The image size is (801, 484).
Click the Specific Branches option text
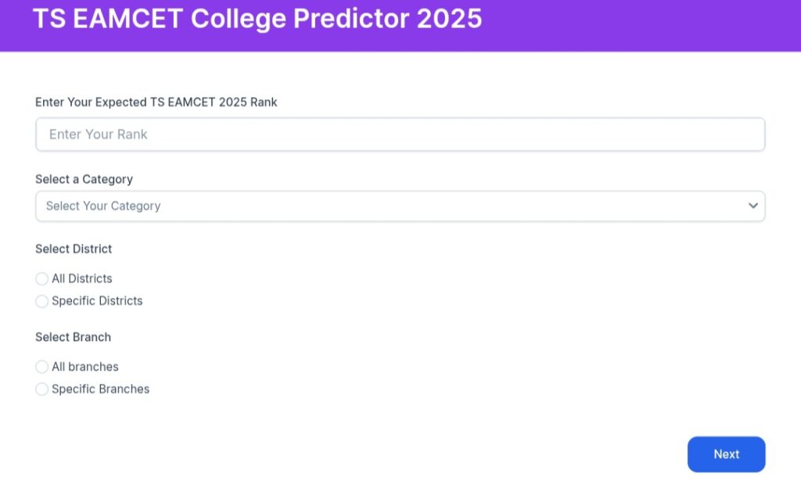coord(100,389)
